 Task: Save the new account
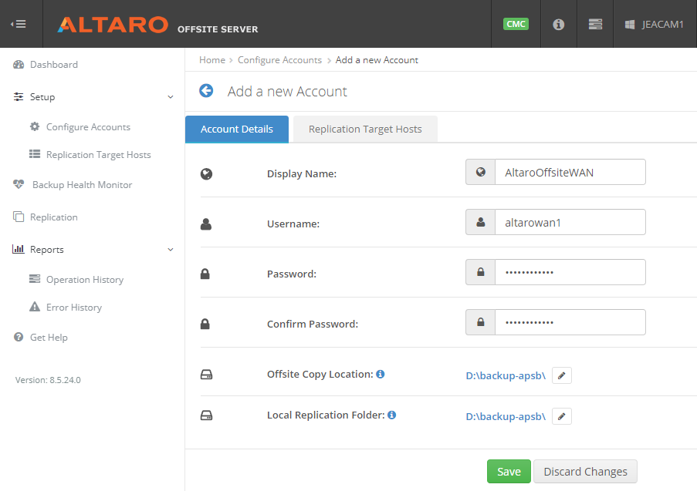click(x=509, y=472)
